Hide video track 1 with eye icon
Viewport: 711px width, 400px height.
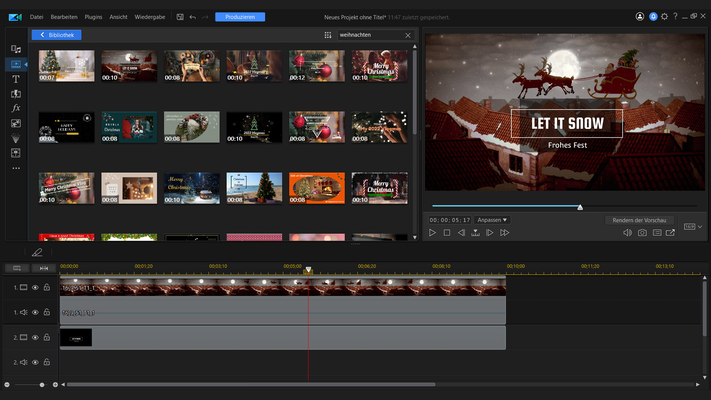35,287
